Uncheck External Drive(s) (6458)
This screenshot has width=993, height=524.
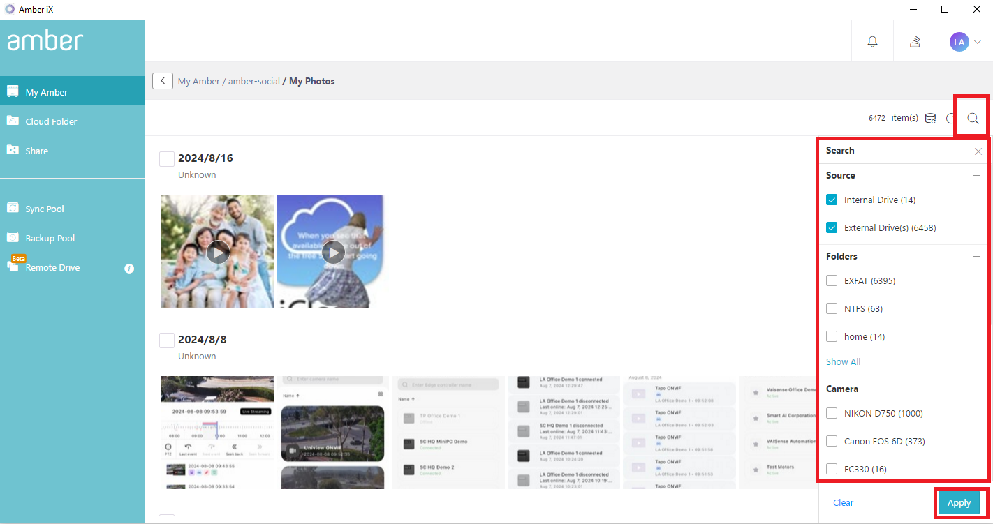pyautogui.click(x=832, y=227)
